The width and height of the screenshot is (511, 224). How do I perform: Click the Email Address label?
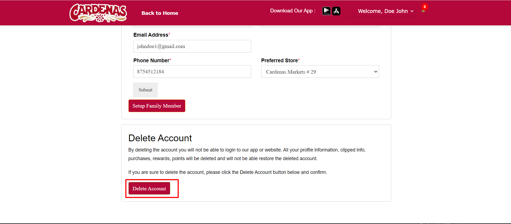click(x=152, y=35)
